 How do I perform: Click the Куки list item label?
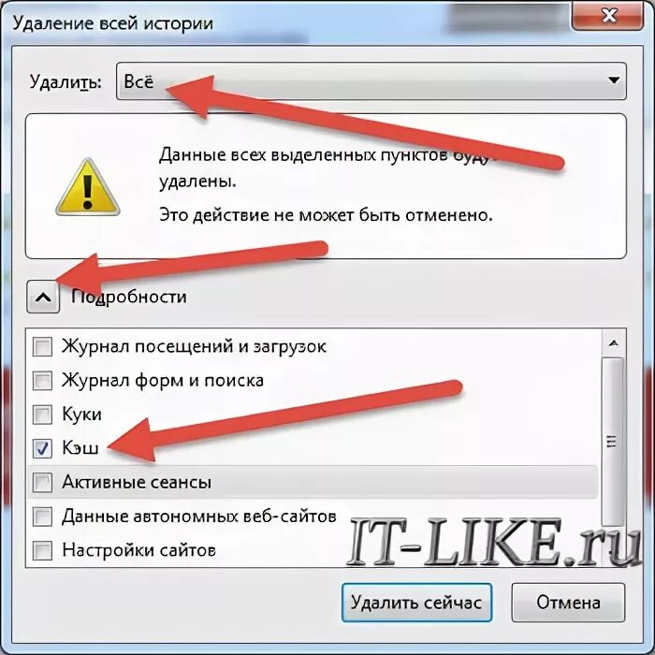click(82, 415)
